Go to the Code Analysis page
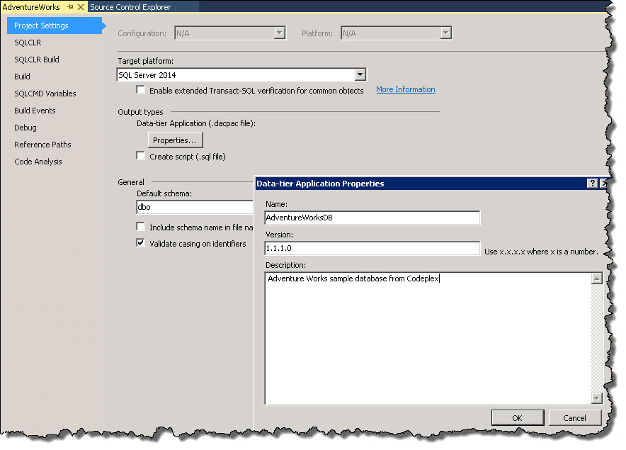626x450 pixels. [x=38, y=162]
